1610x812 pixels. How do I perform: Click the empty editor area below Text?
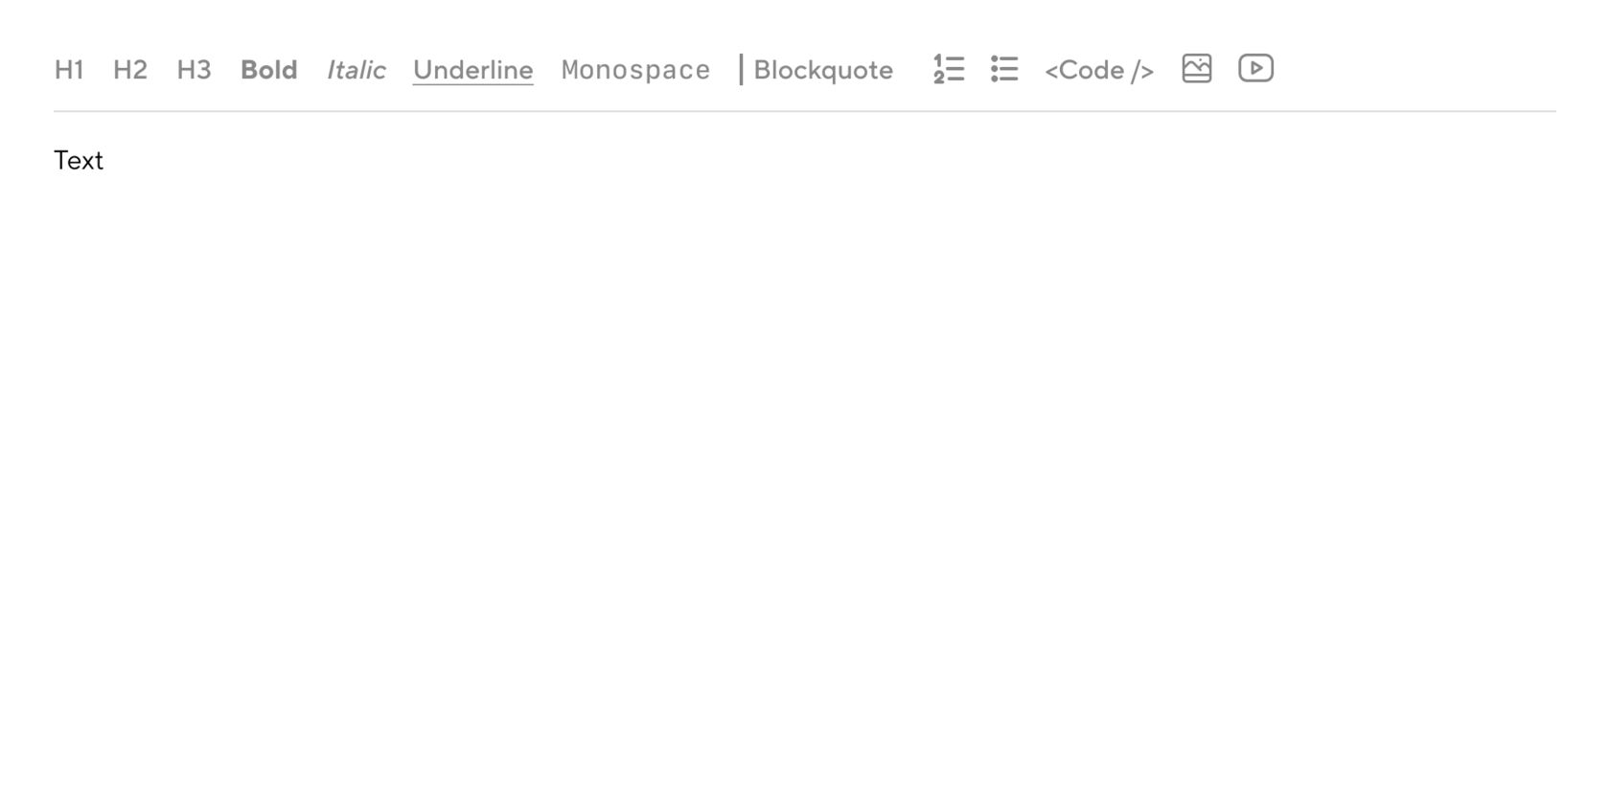point(805,479)
